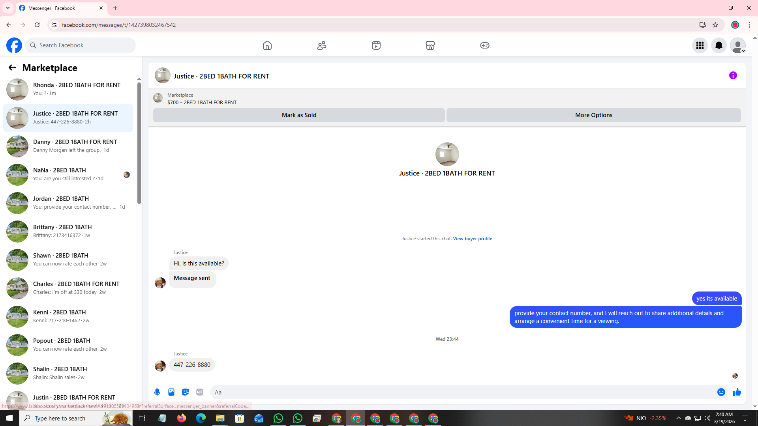Go to the Facebook Home tab

pos(267,45)
